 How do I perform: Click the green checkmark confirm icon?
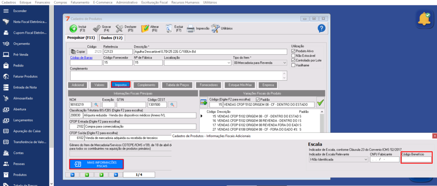pyautogui.click(x=320, y=103)
